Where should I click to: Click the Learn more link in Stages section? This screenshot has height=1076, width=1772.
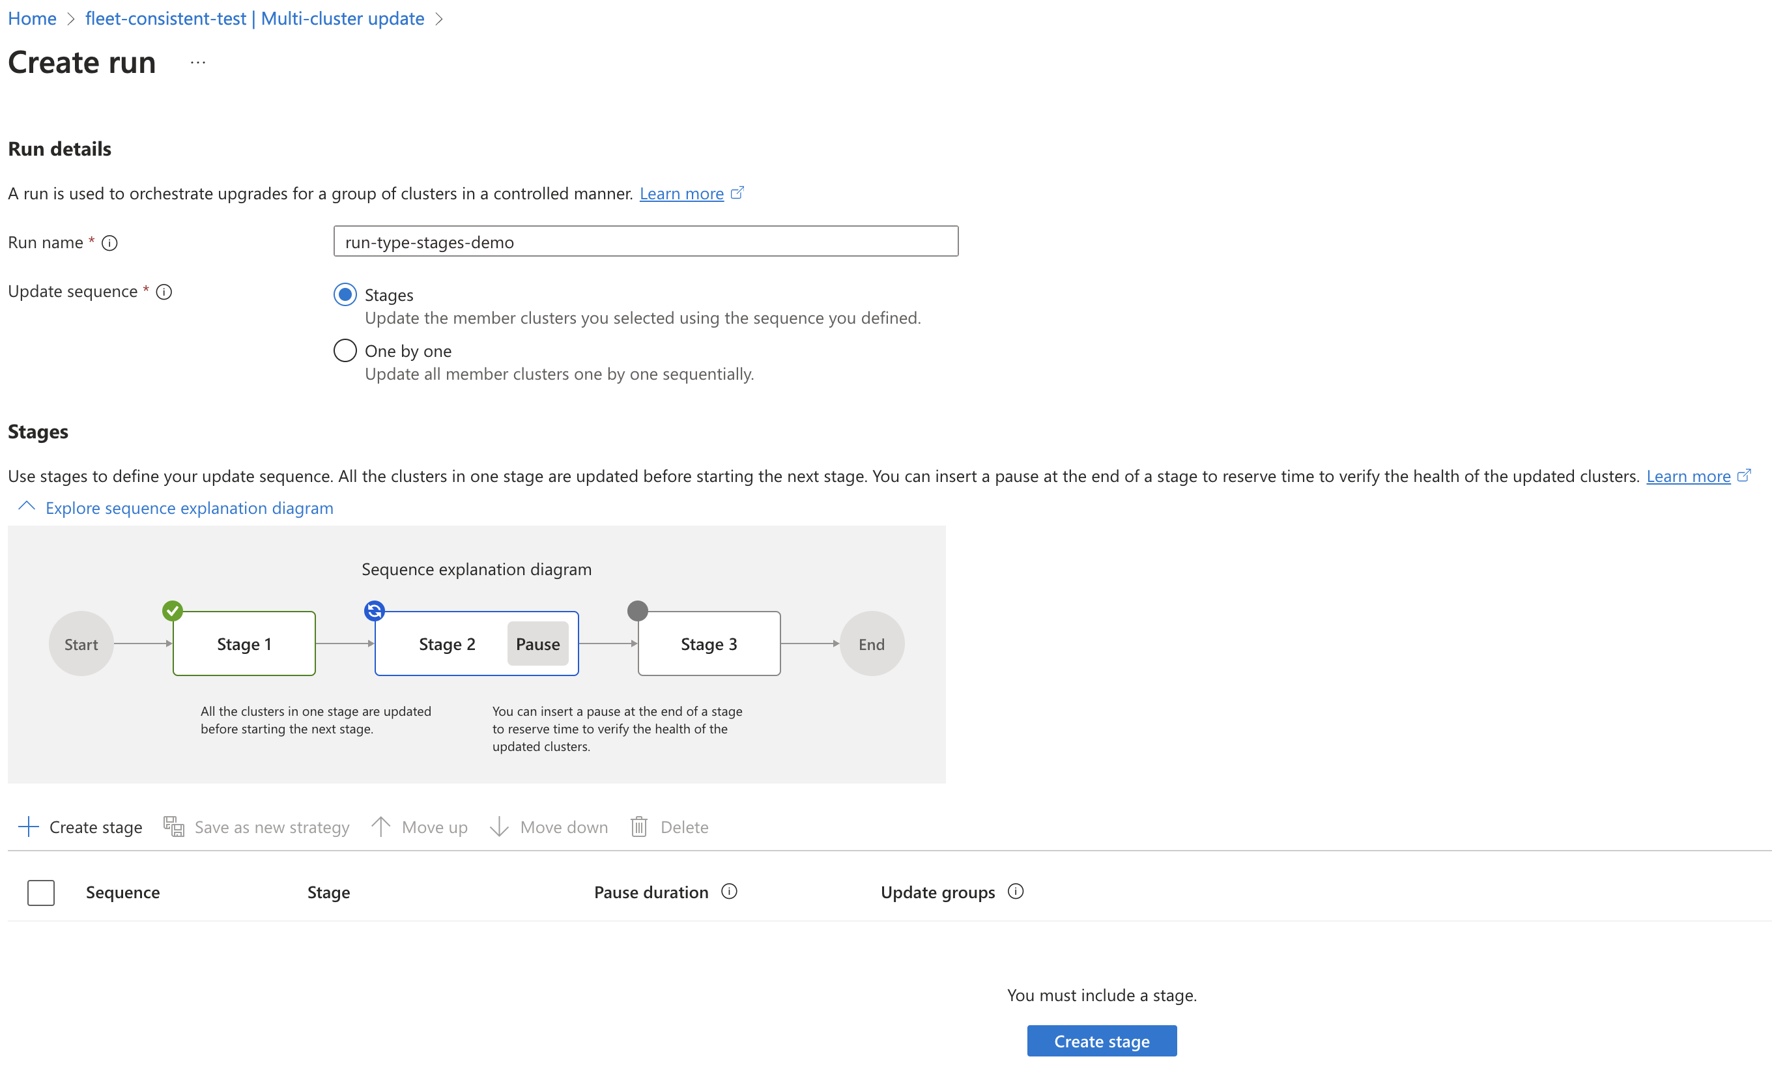coord(1690,475)
